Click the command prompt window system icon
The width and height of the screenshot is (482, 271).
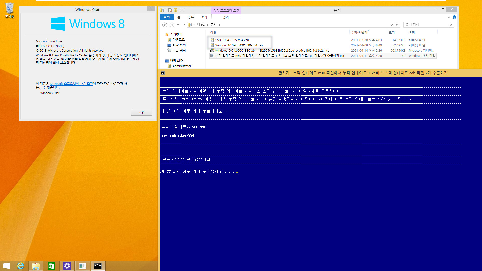pos(163,73)
